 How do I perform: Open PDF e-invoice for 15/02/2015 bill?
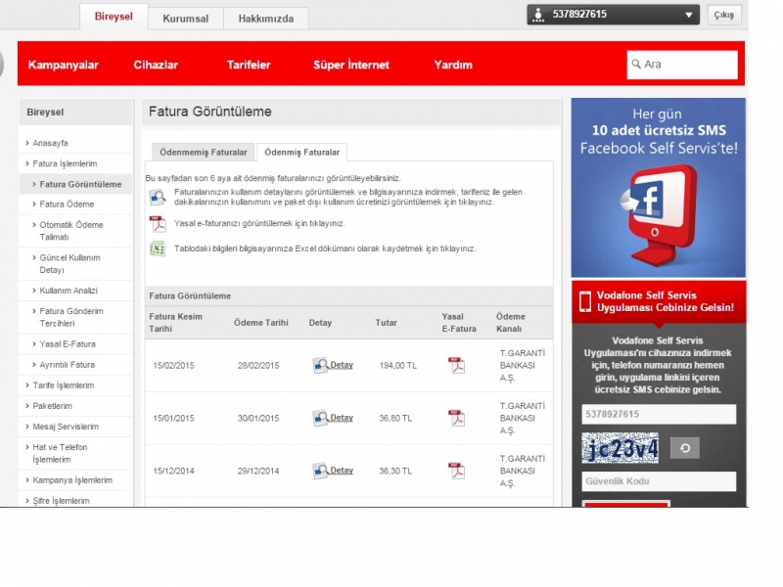pyautogui.click(x=456, y=365)
